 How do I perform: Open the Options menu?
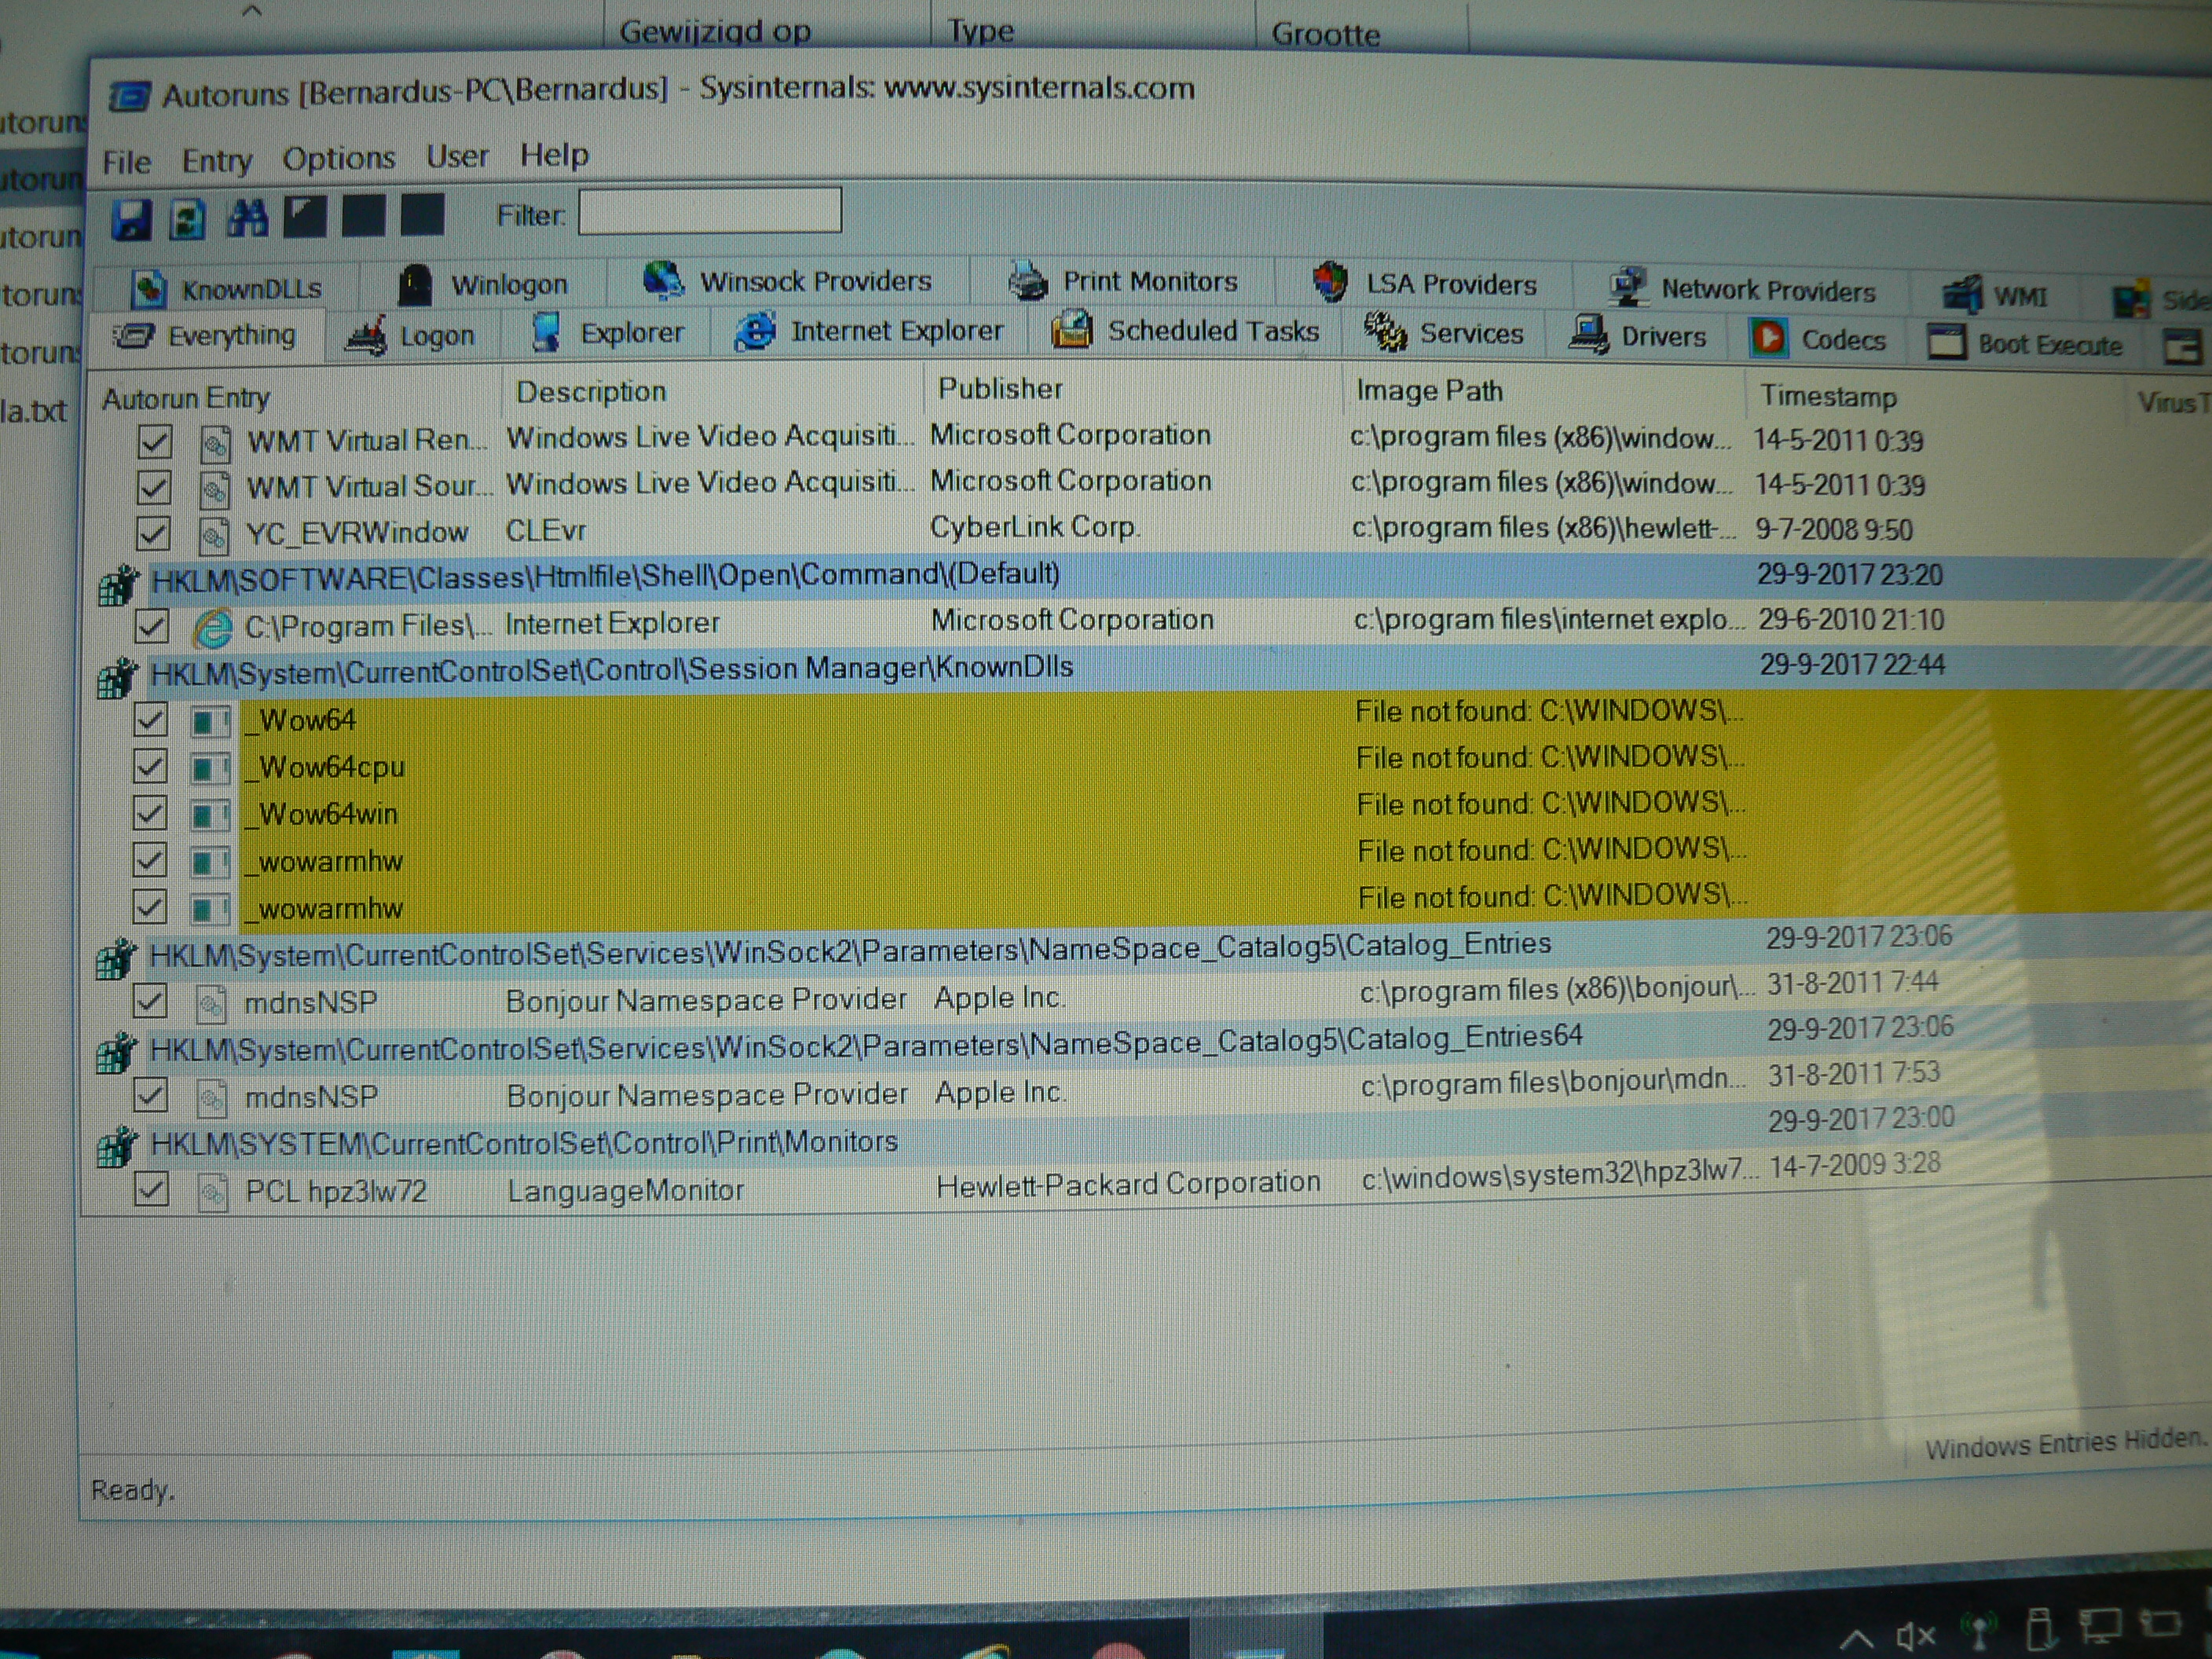coord(338,158)
